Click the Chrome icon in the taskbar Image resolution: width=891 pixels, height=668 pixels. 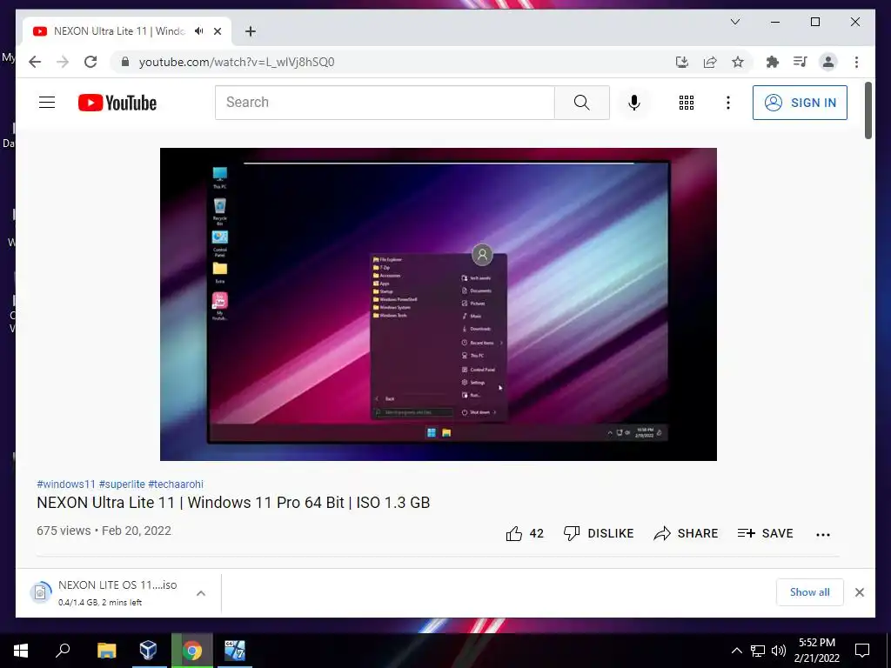[192, 651]
